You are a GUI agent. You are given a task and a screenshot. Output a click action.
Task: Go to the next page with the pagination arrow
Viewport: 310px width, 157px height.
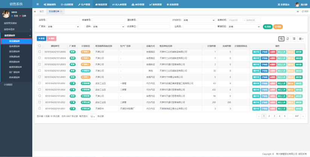[303, 116]
